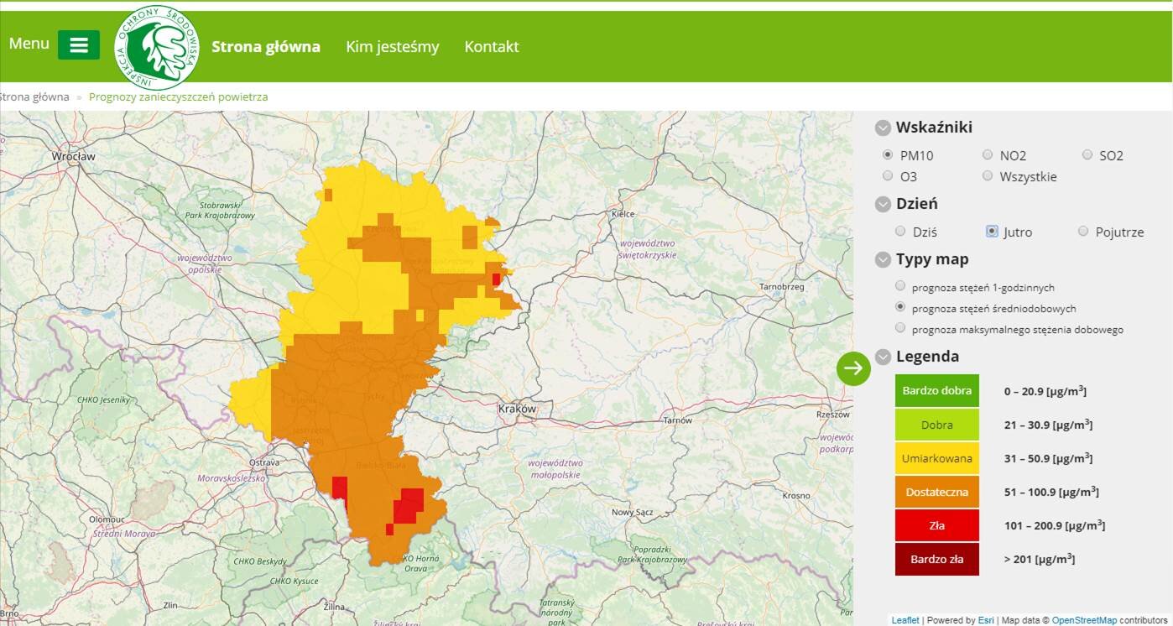The image size is (1173, 626).
Task: Collapse the Dzień section chevron
Action: 883,204
